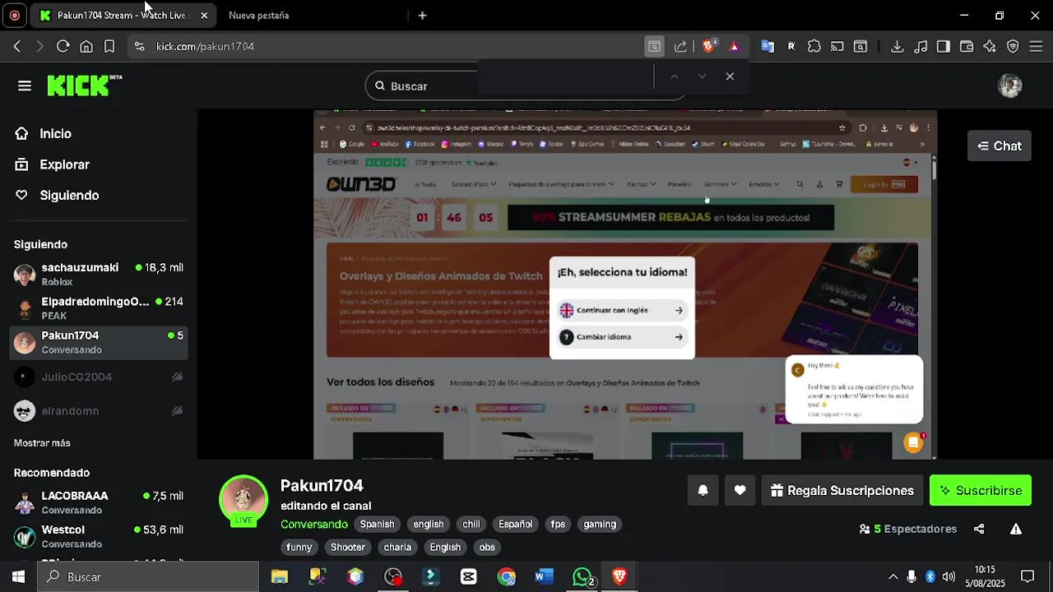Go to next find result arrow
Viewport: 1053px width, 592px height.
[x=702, y=76]
